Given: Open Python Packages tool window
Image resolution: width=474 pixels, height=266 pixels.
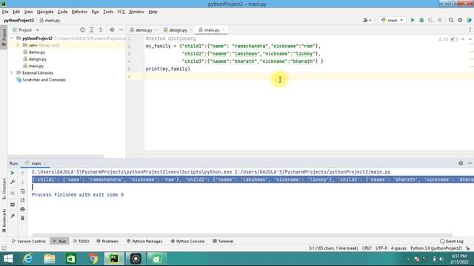Looking at the screenshot, I should [144, 242].
